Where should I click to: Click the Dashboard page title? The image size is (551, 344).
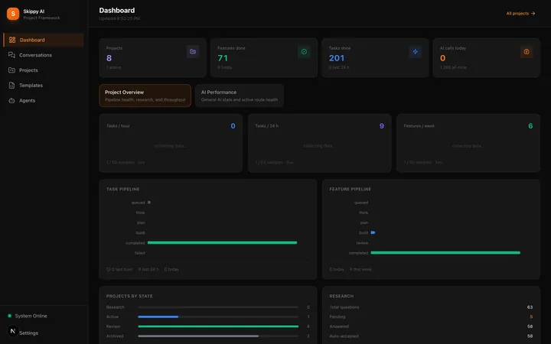116,11
